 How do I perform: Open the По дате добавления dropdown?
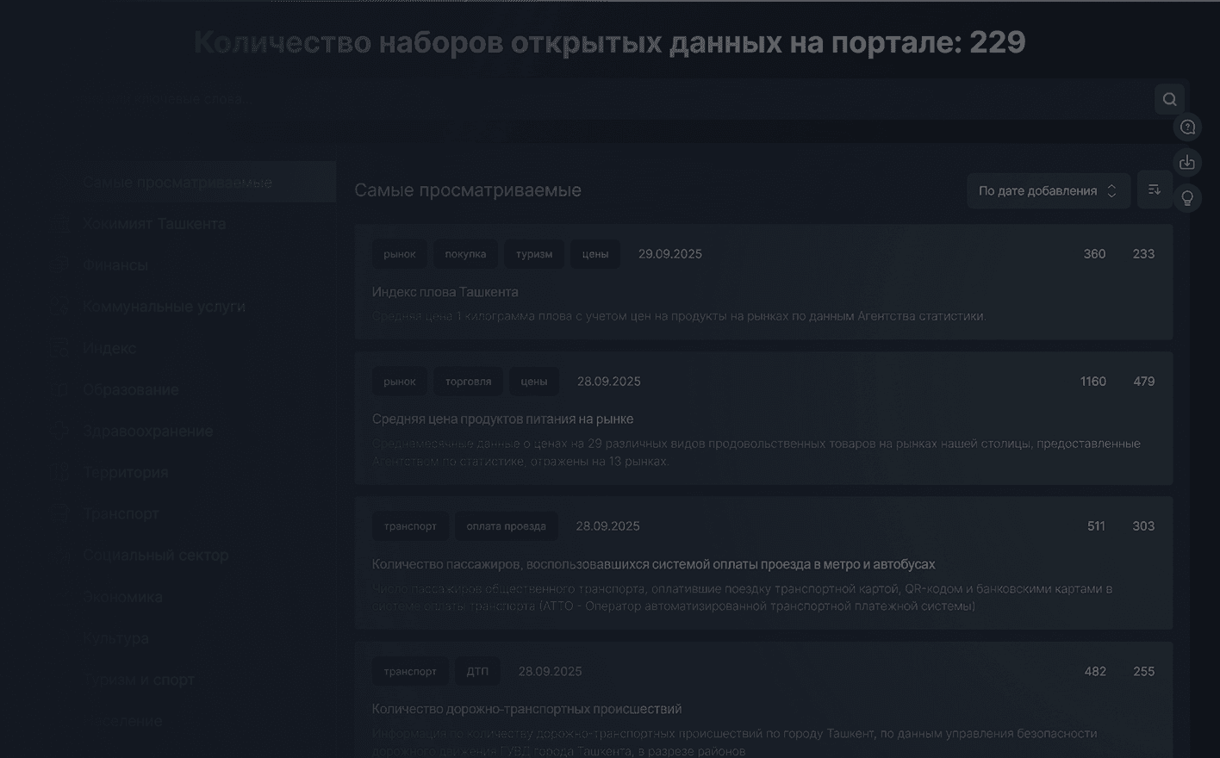1048,189
